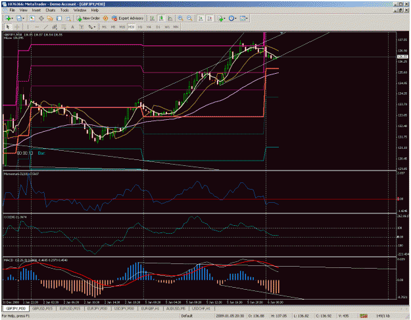Expand the New Chart dropdown arrow
The width and height of the screenshot is (411, 320).
[x=12, y=18]
